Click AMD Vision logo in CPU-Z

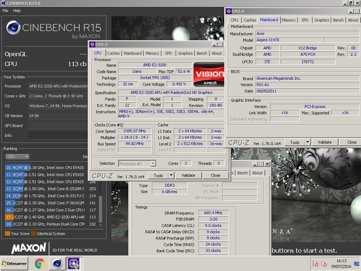tap(209, 74)
